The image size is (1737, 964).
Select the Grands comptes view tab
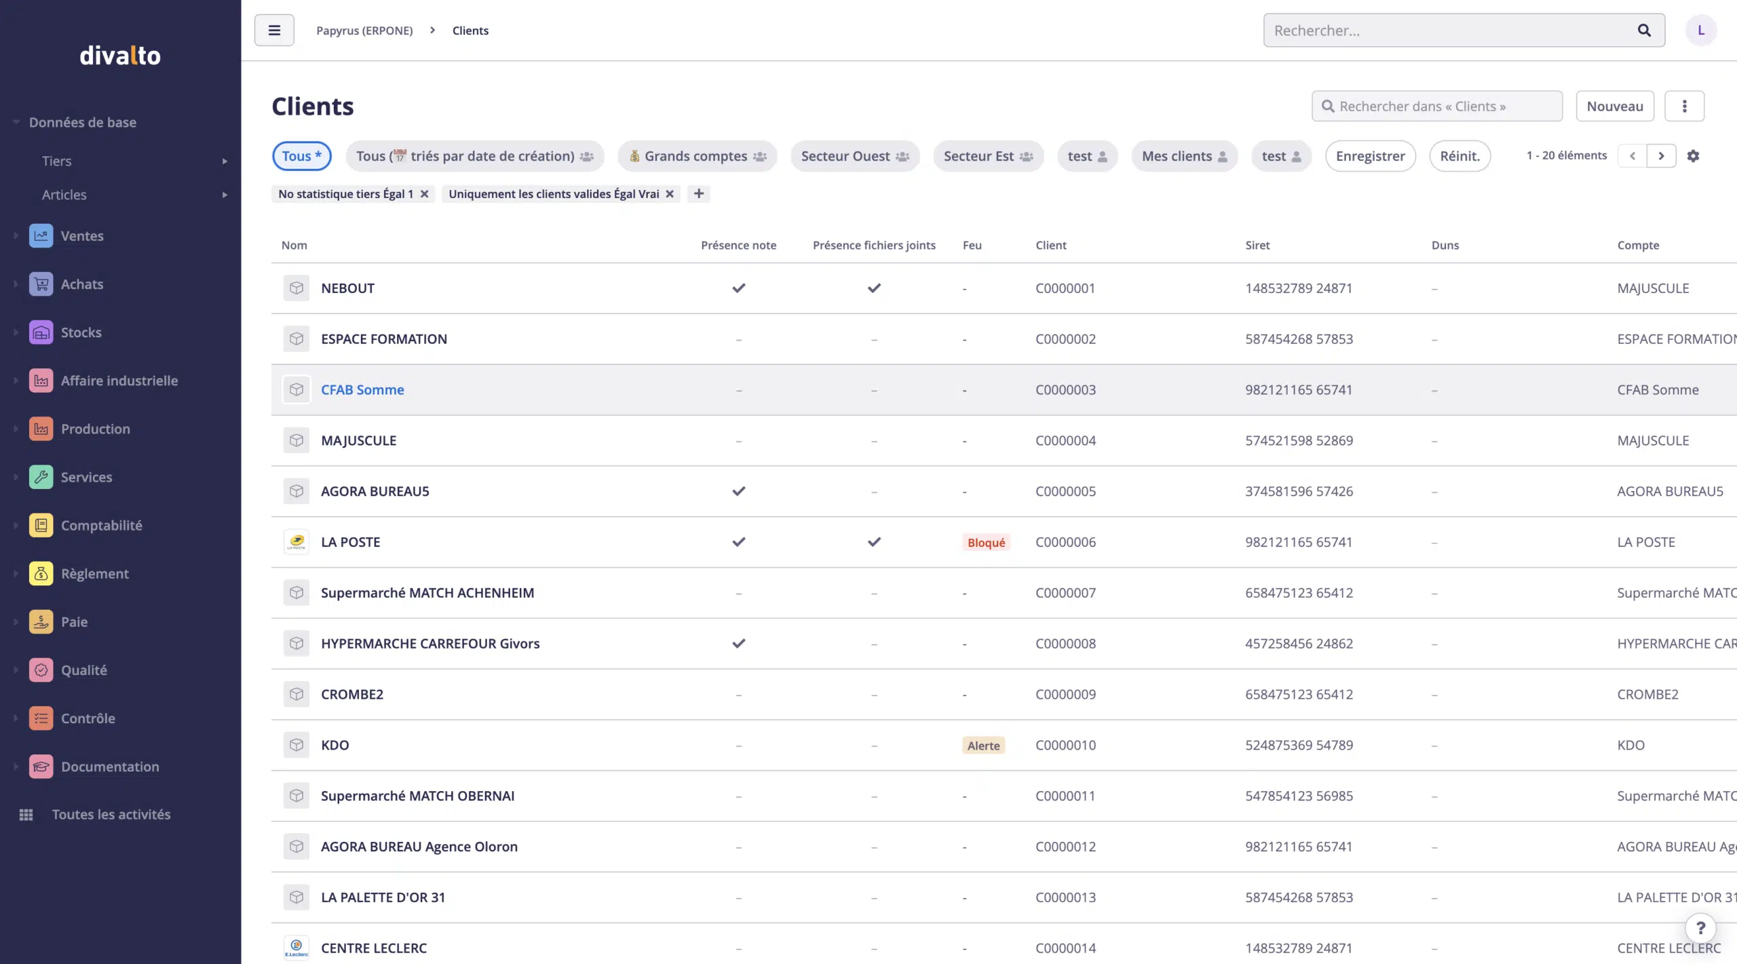tap(697, 157)
